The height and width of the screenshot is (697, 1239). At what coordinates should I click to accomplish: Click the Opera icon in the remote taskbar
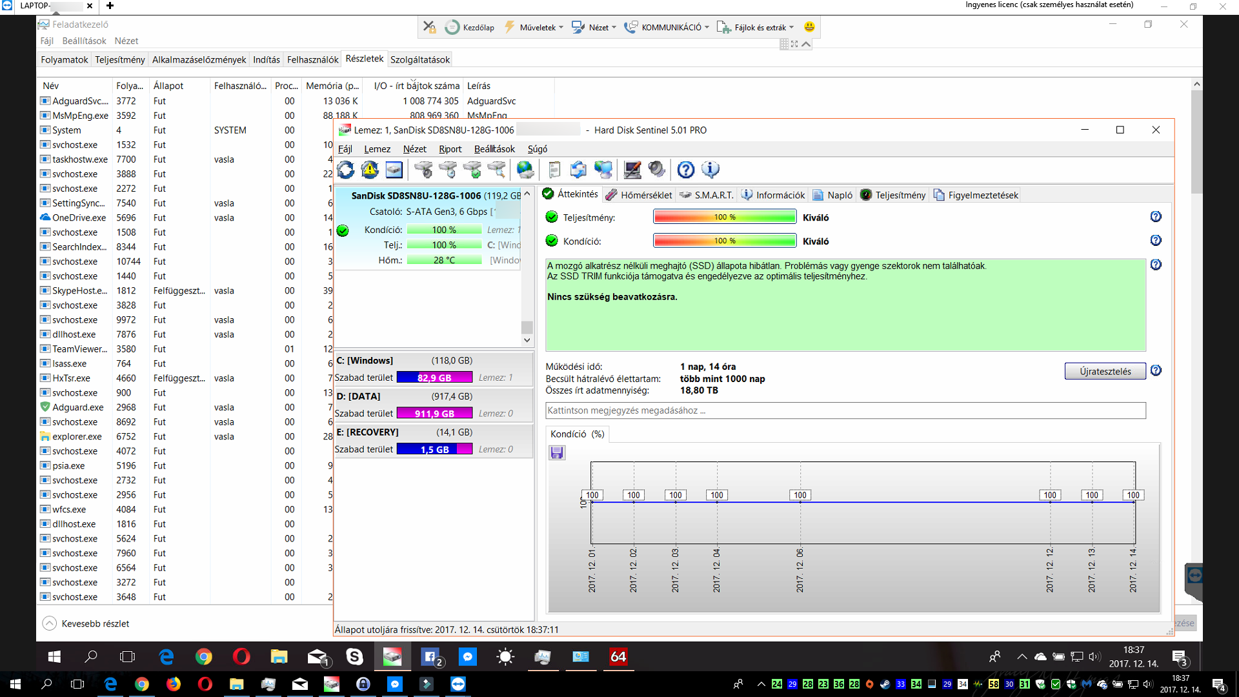[241, 657]
